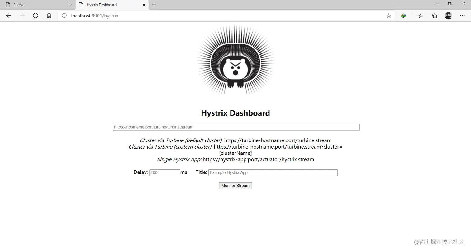Image resolution: width=471 pixels, height=252 pixels.
Task: Open the browser Settings and more menu
Action: (x=462, y=16)
